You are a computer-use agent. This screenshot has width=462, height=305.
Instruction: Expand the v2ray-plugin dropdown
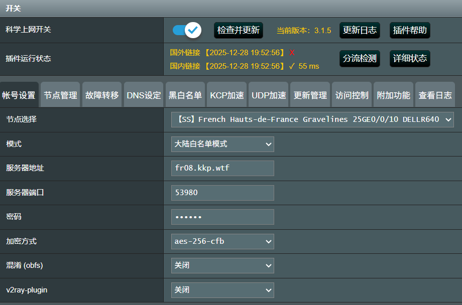(222, 290)
